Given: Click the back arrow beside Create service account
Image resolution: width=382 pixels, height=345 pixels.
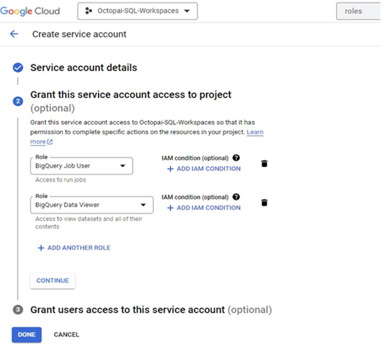Looking at the screenshot, I should (x=14, y=34).
